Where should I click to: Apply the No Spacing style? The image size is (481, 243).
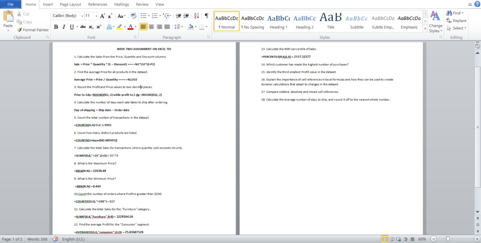(253, 21)
